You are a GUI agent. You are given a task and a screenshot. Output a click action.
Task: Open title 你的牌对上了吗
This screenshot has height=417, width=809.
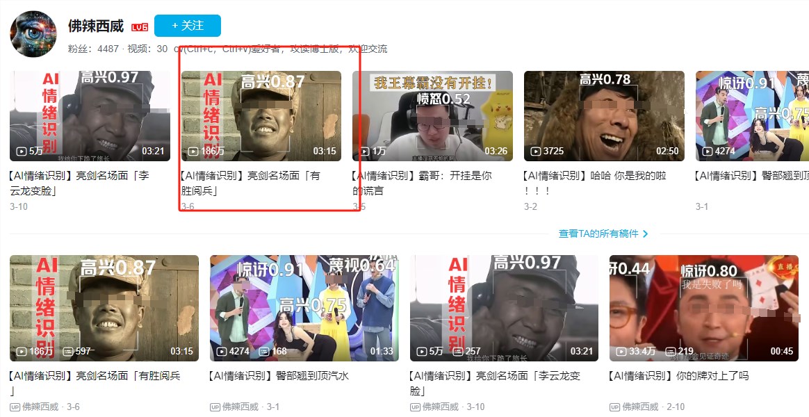coord(679,376)
